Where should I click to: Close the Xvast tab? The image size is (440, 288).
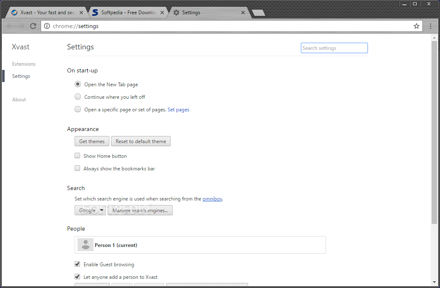click(81, 13)
